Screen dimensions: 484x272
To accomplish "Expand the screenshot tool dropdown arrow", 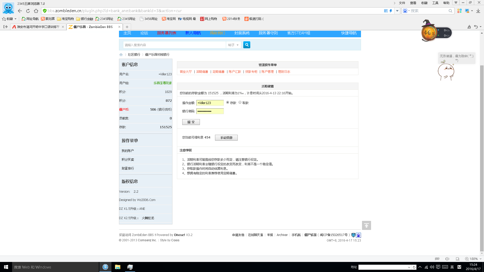I will pyautogui.click(x=472, y=11).
